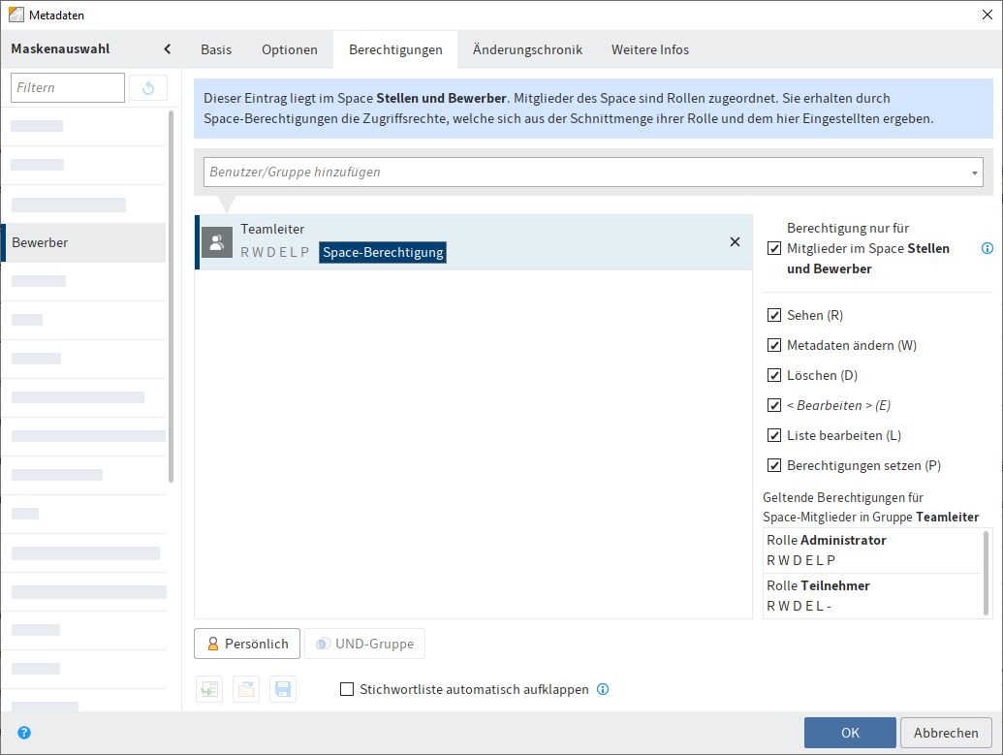Disable Berechtigungen setzen (P)
1003x755 pixels.
click(774, 465)
